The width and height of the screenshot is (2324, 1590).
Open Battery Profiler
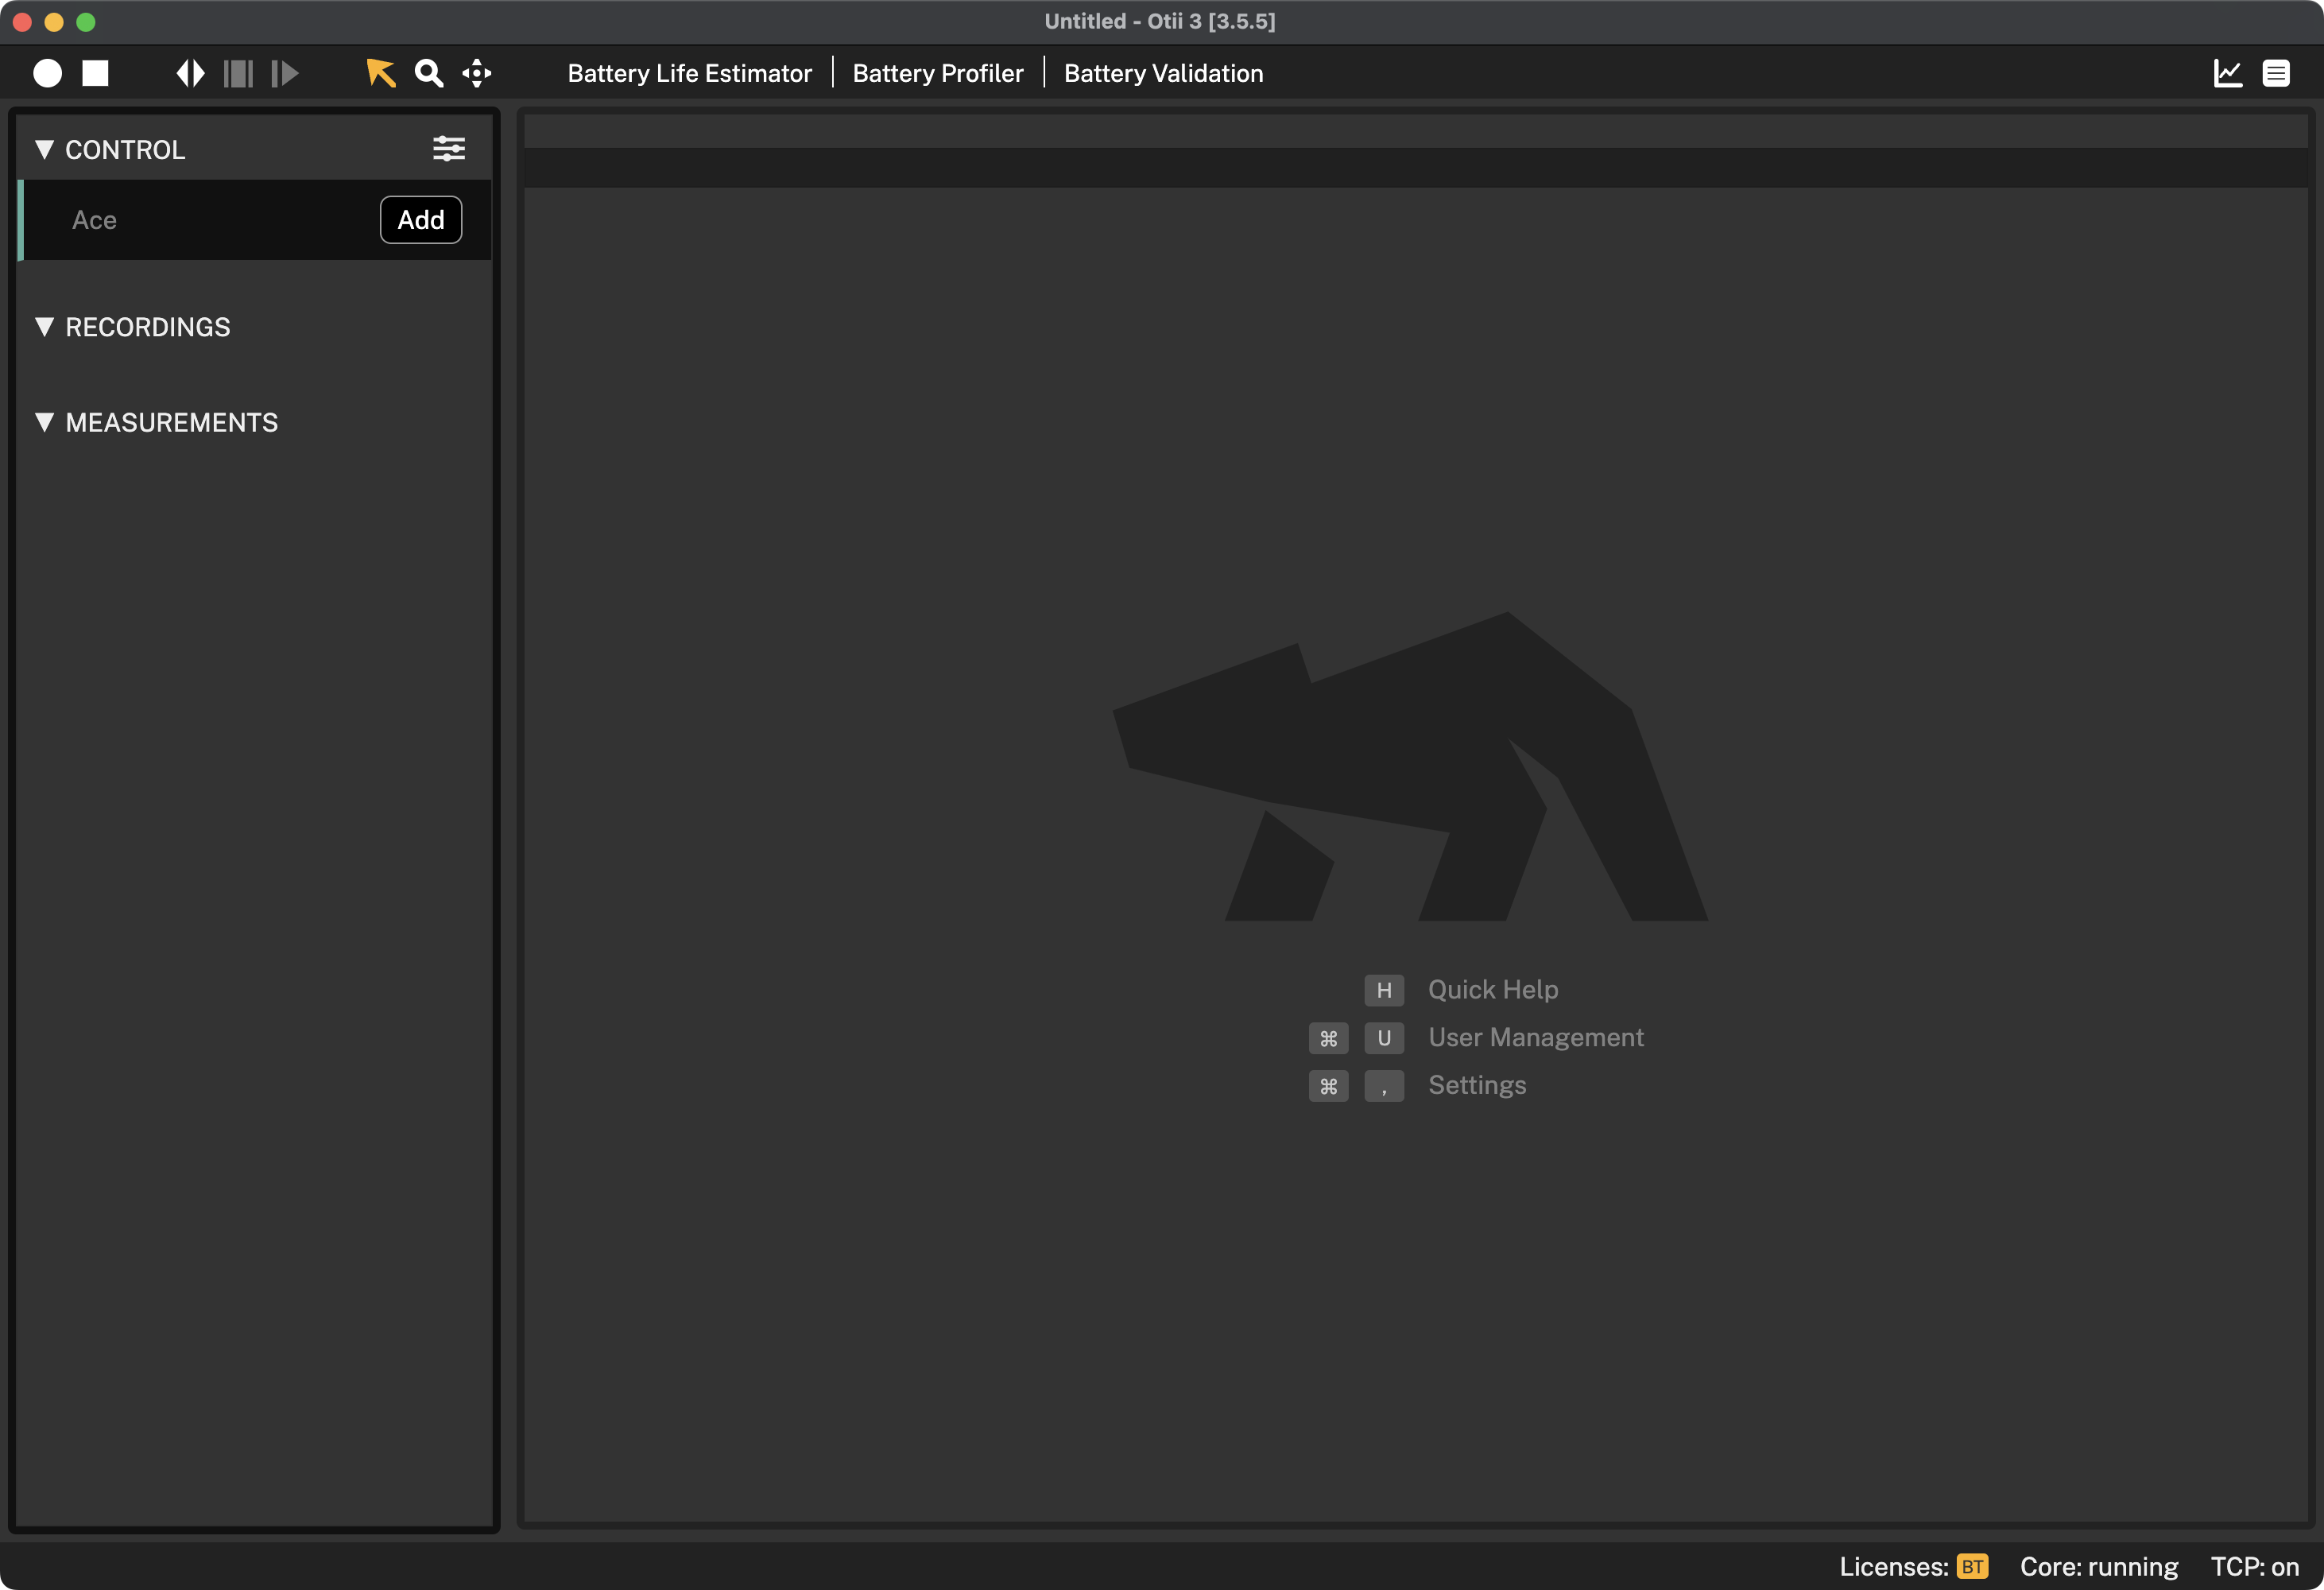pyautogui.click(x=938, y=73)
